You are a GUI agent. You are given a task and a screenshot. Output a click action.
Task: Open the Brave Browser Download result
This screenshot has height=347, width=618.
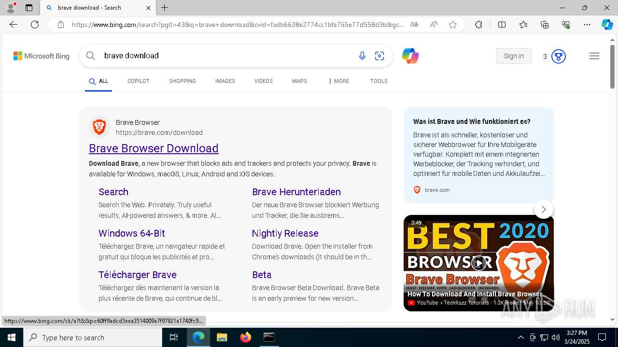(154, 148)
